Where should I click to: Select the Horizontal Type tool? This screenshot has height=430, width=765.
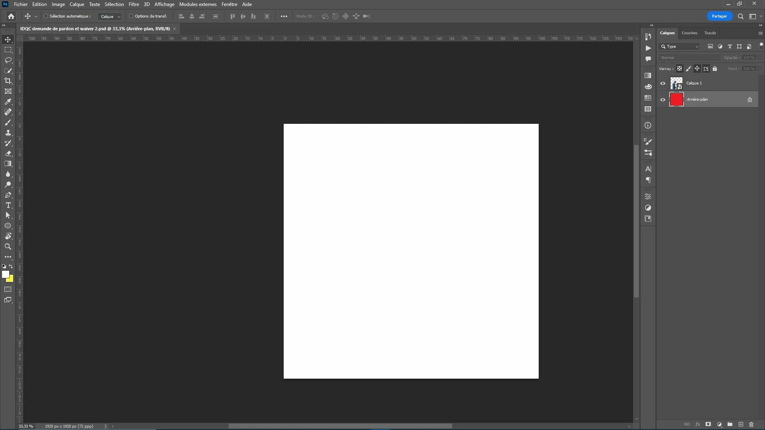[x=8, y=205]
